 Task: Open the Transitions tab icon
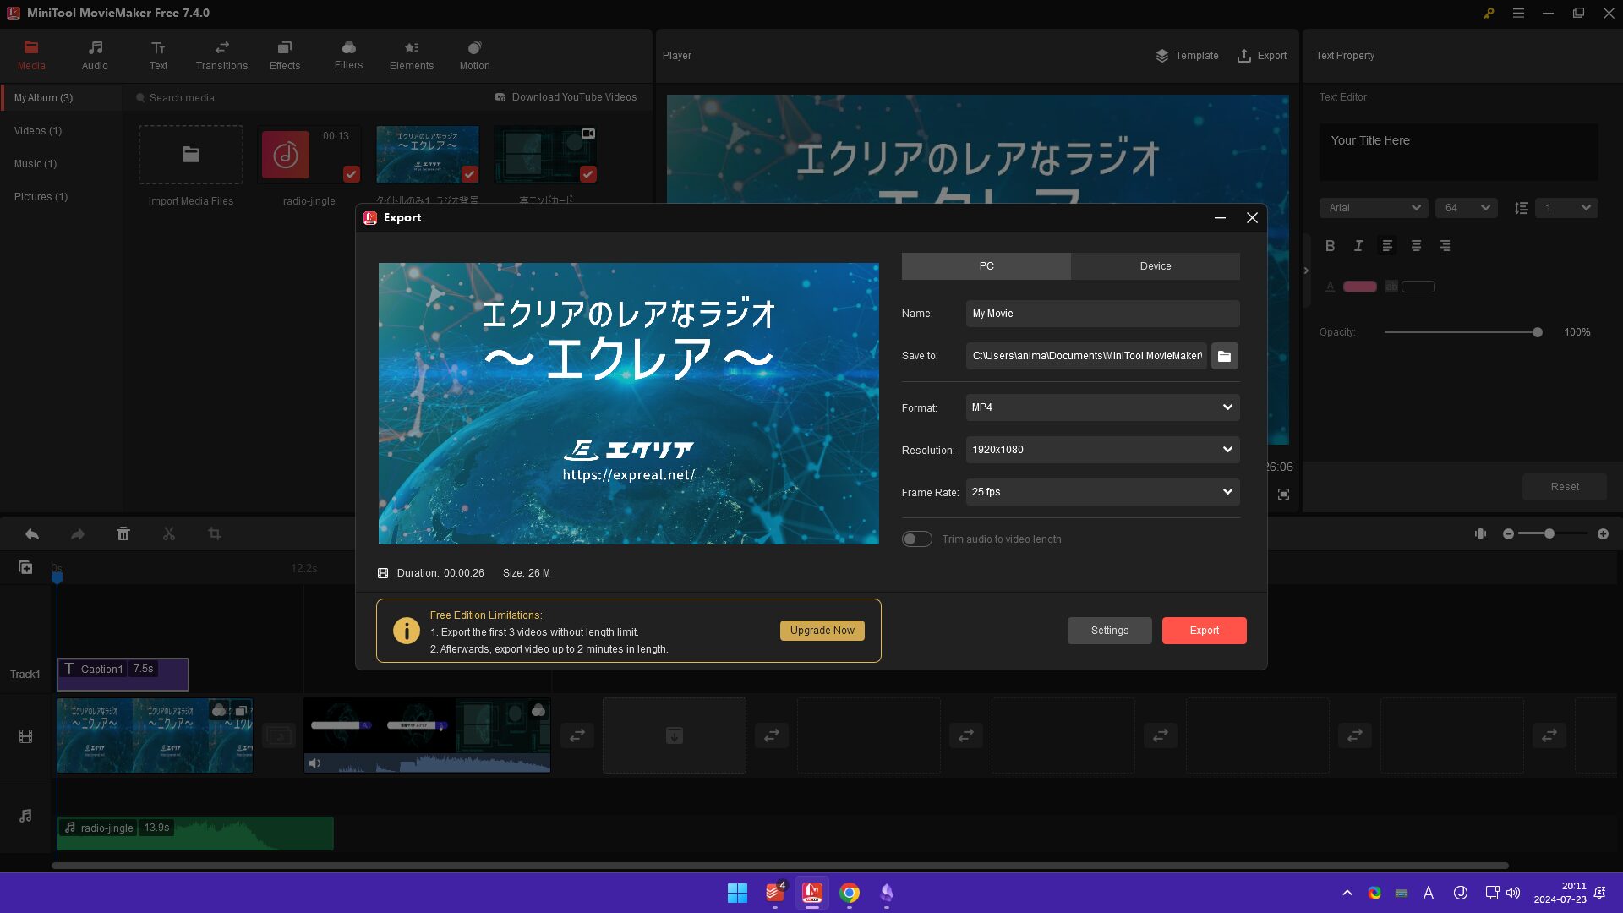point(221,55)
